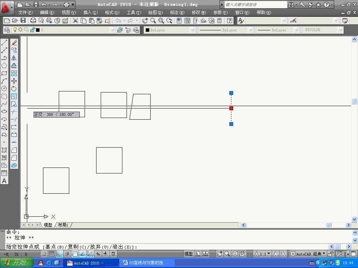Click the Pan realtime hand icon
This screenshot has height=268, width=358.
[x=145, y=21]
